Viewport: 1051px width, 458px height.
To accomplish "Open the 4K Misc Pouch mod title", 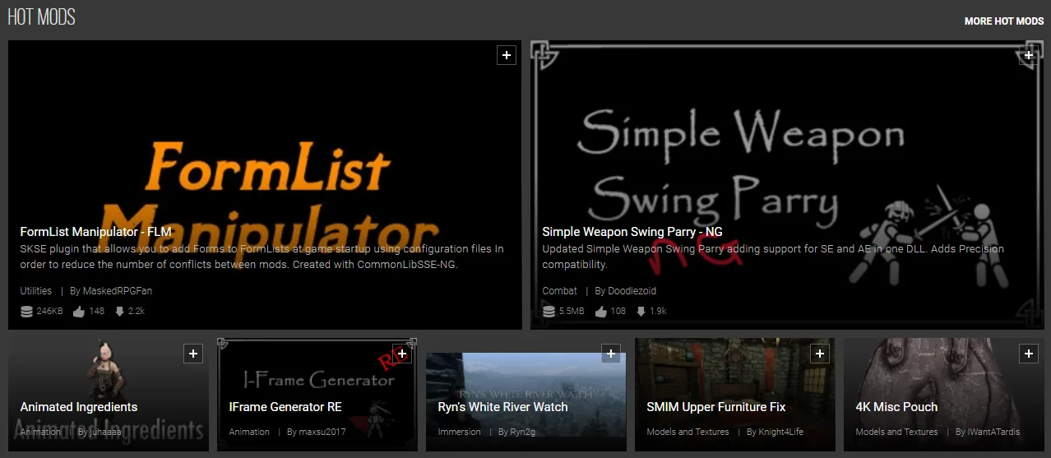I will coord(896,407).
